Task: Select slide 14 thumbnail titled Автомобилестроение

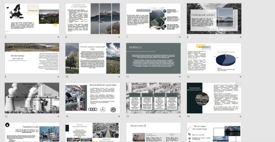Action: point(93,98)
